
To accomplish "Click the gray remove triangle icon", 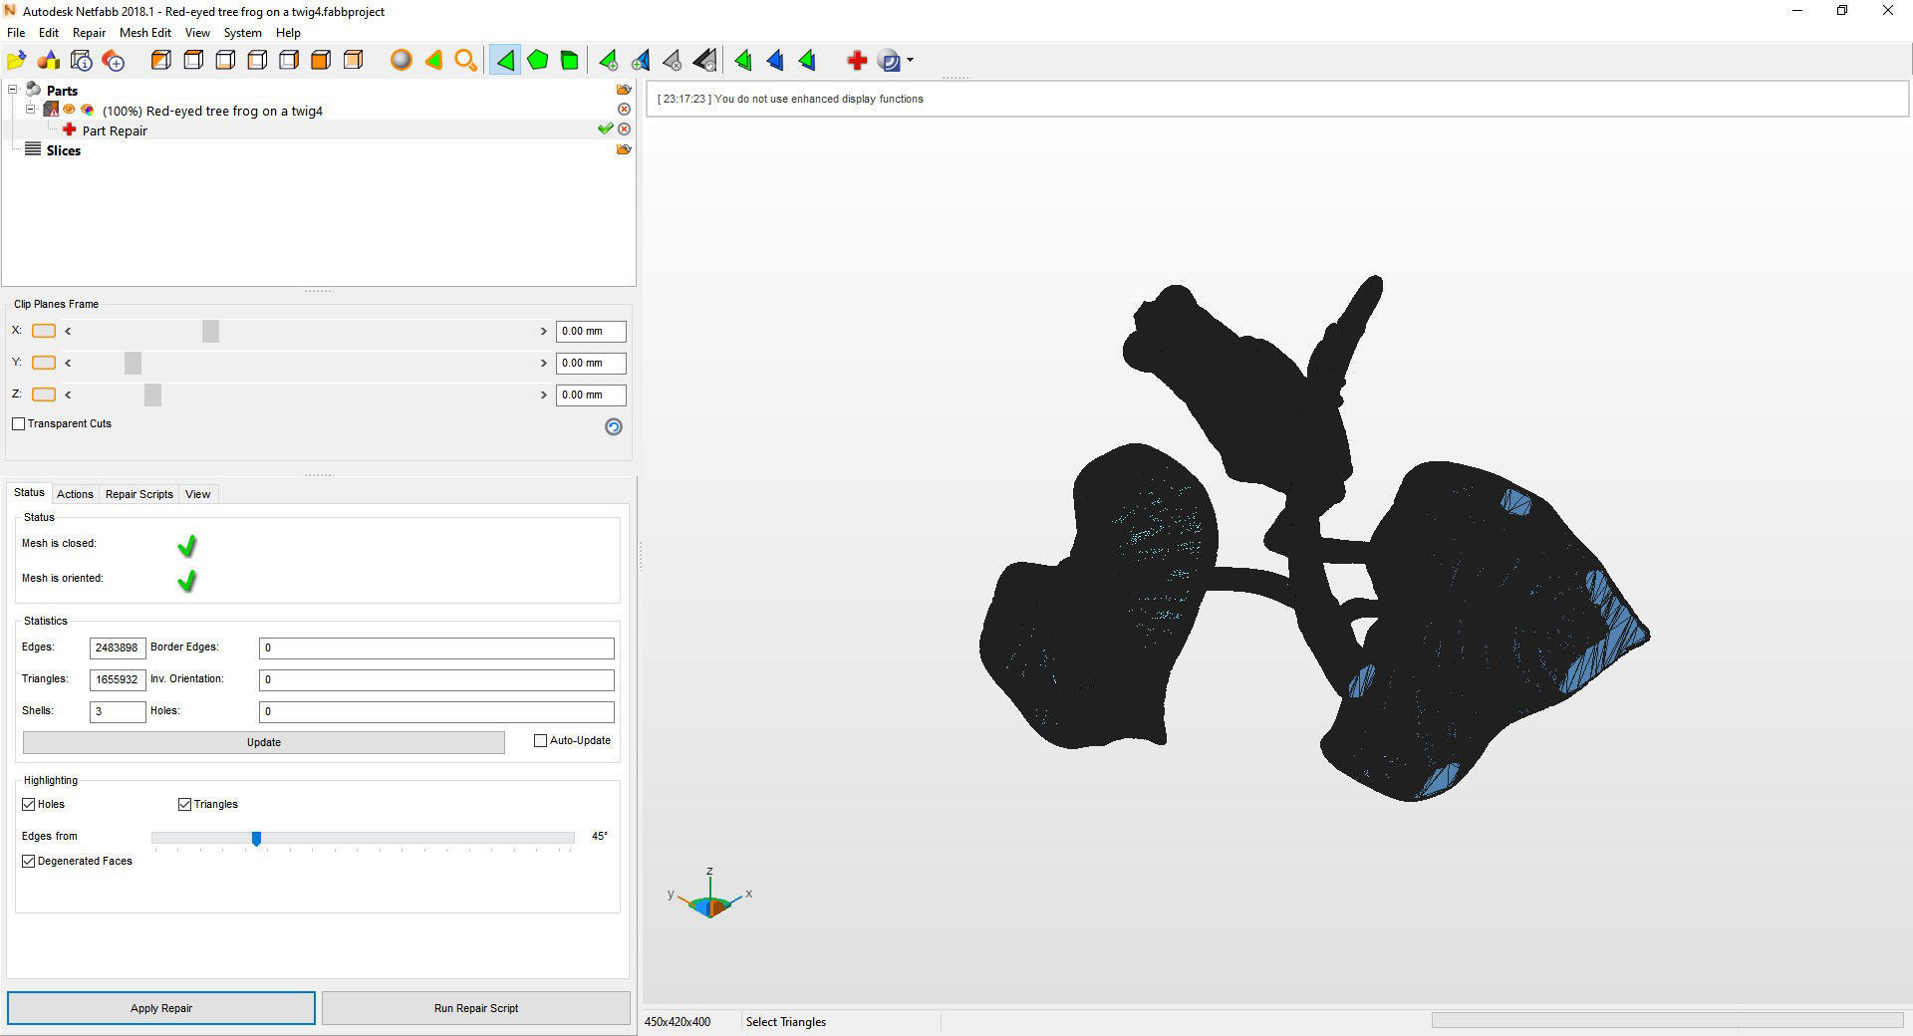I will [672, 61].
